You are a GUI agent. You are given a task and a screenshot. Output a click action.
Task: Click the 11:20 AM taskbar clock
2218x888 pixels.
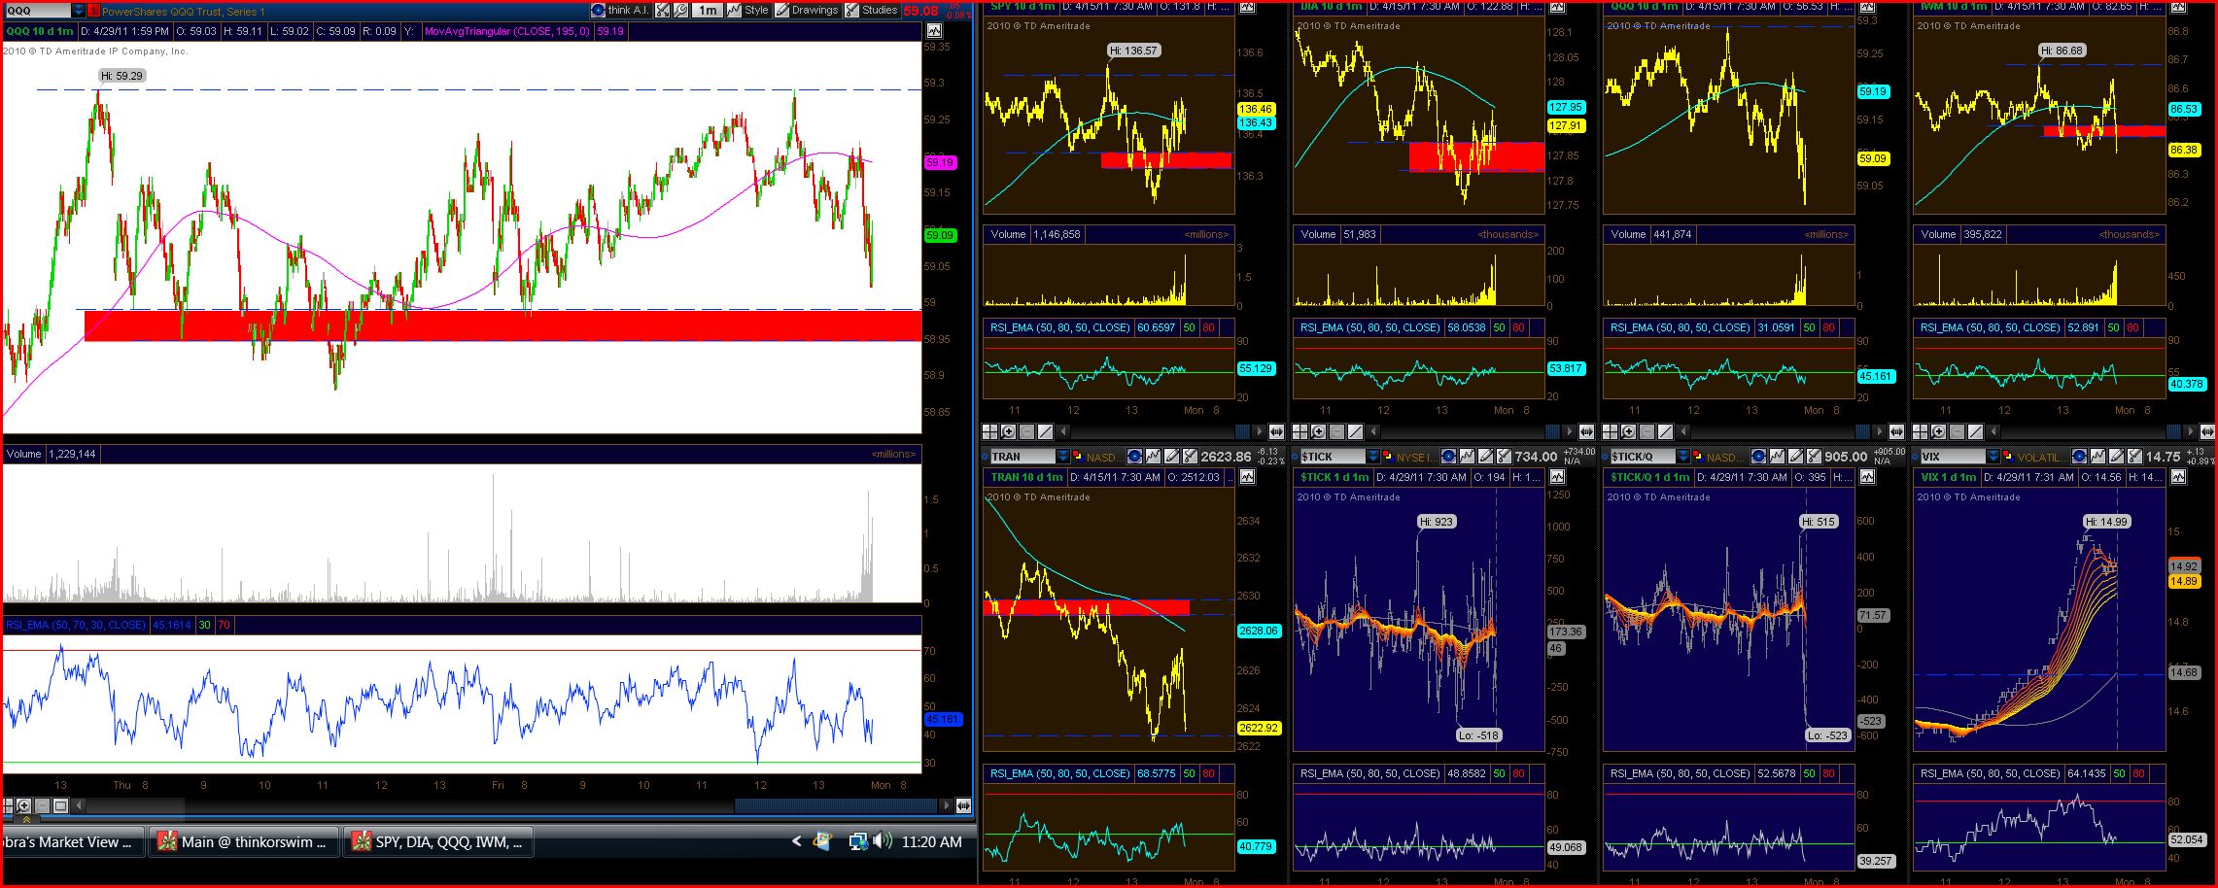(931, 842)
